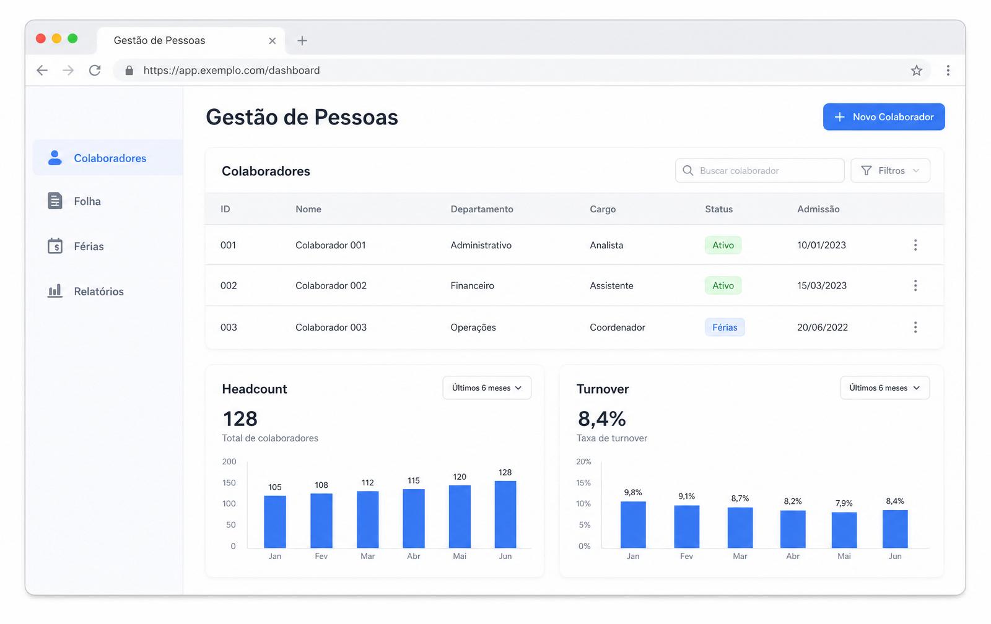This screenshot has height=624, width=991.
Task: Click the Turnover Jun bar labeled 8,4%
Action: [x=895, y=529]
